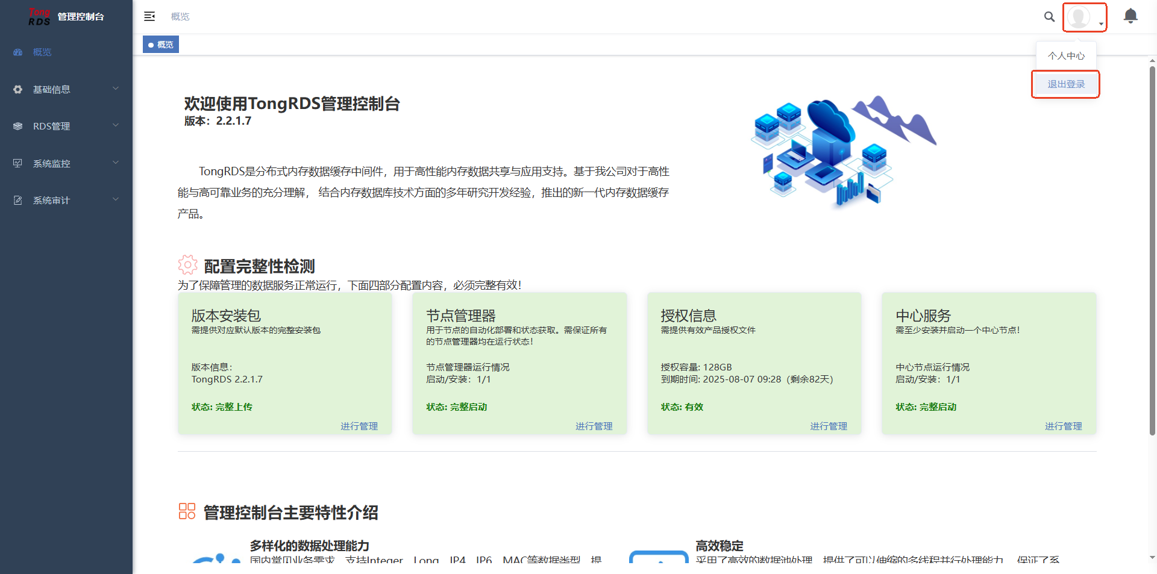This screenshot has width=1157, height=574.
Task: Open the 基础信息 sidebar menu
Action: (66, 90)
